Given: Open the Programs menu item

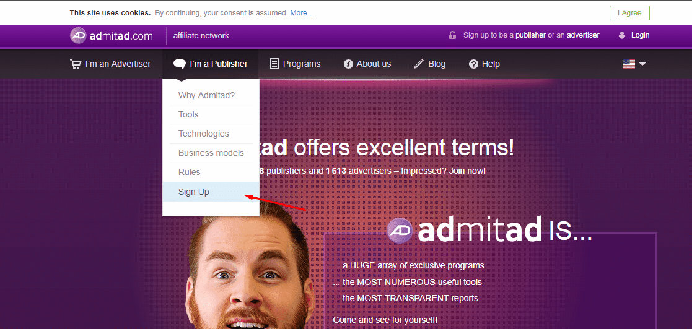Looking at the screenshot, I should pyautogui.click(x=295, y=64).
